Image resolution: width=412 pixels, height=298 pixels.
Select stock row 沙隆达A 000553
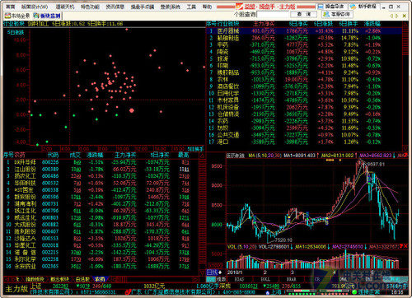(101, 238)
